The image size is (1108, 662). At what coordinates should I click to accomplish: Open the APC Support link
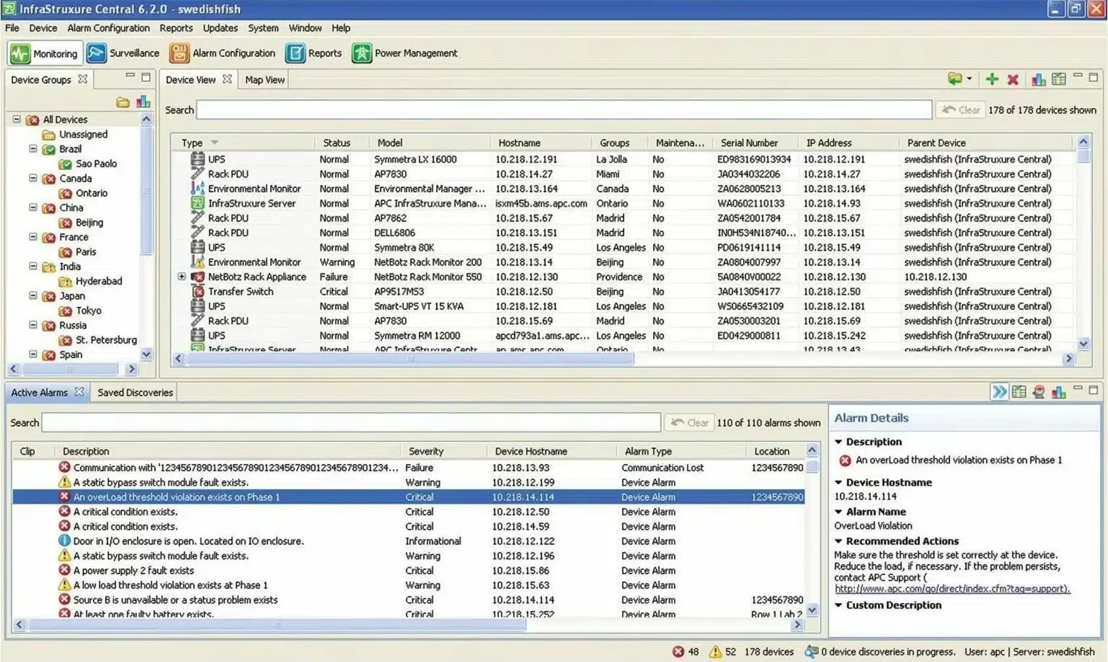pos(952,589)
